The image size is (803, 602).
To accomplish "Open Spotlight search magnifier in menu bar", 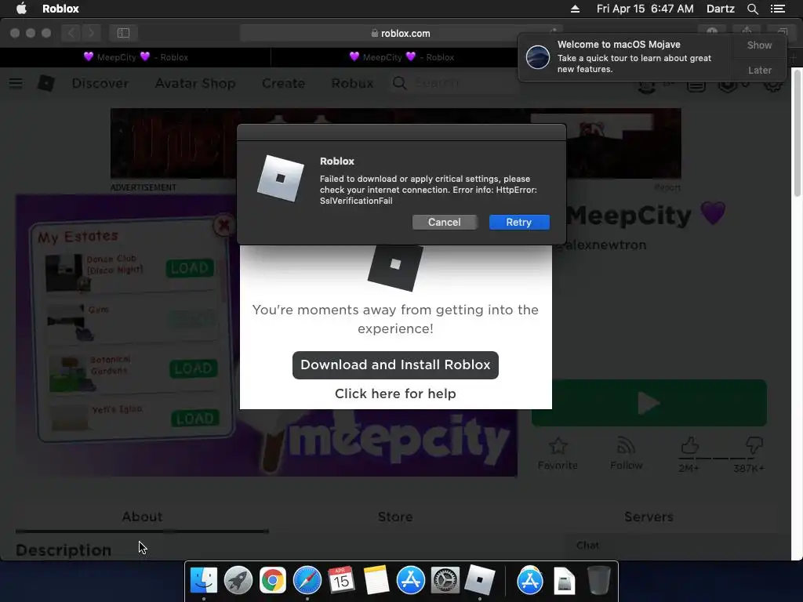I will coord(752,9).
